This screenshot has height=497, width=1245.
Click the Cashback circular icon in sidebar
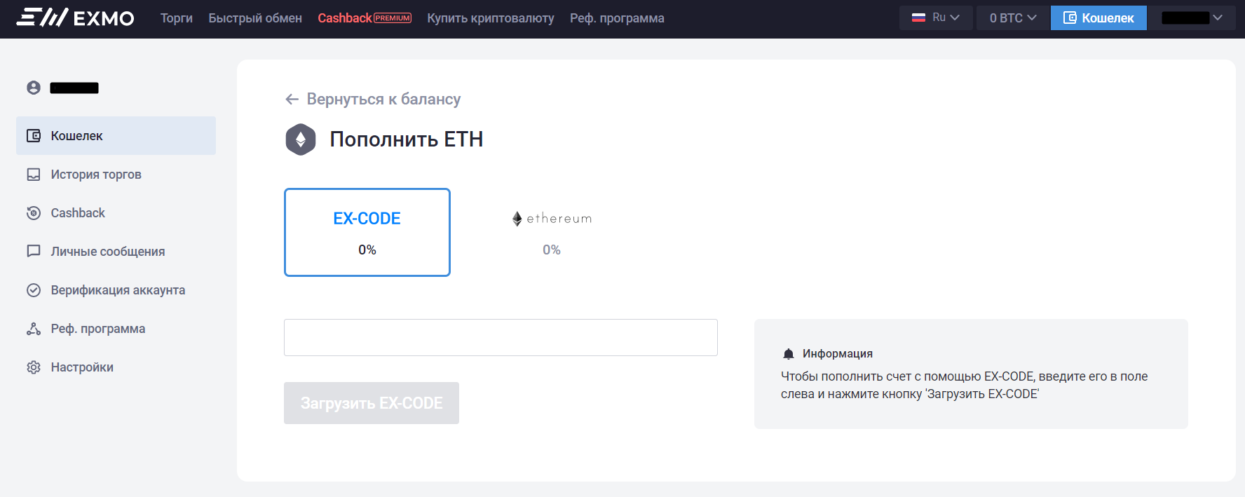[x=34, y=213]
